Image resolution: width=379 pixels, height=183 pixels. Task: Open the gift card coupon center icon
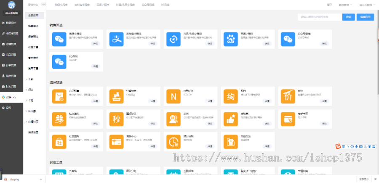pyautogui.click(x=116, y=142)
